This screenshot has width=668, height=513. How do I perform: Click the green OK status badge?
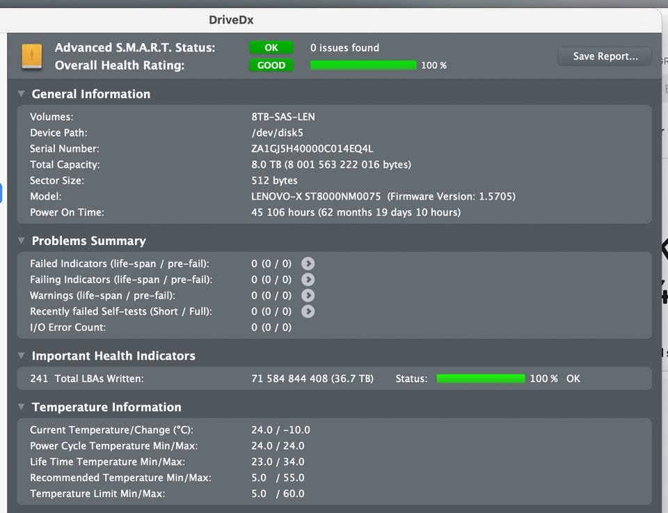(271, 47)
